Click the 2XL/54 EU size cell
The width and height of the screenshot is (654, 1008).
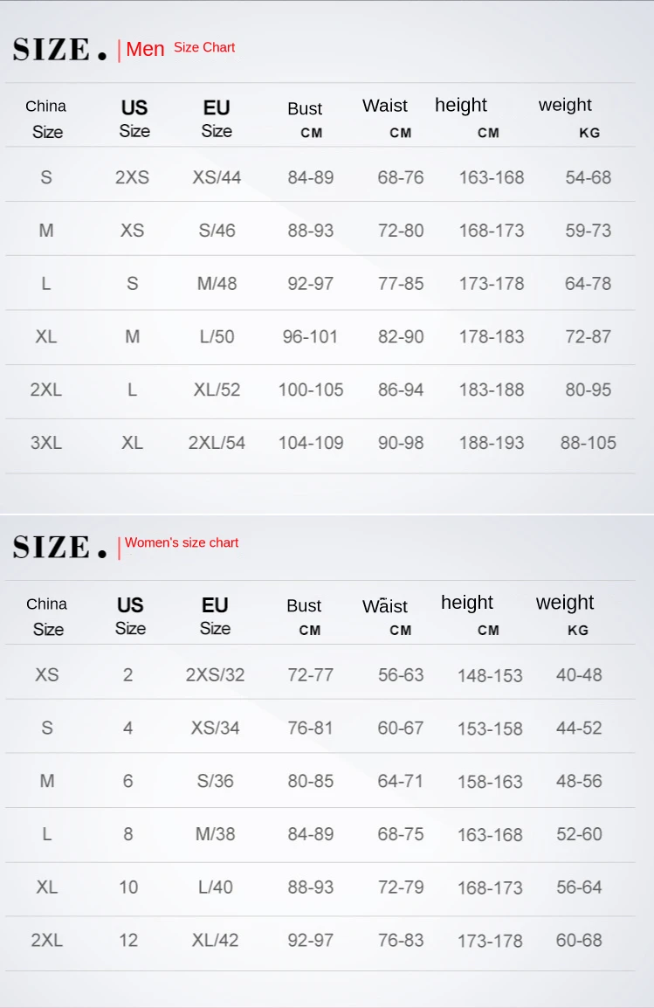tap(217, 443)
